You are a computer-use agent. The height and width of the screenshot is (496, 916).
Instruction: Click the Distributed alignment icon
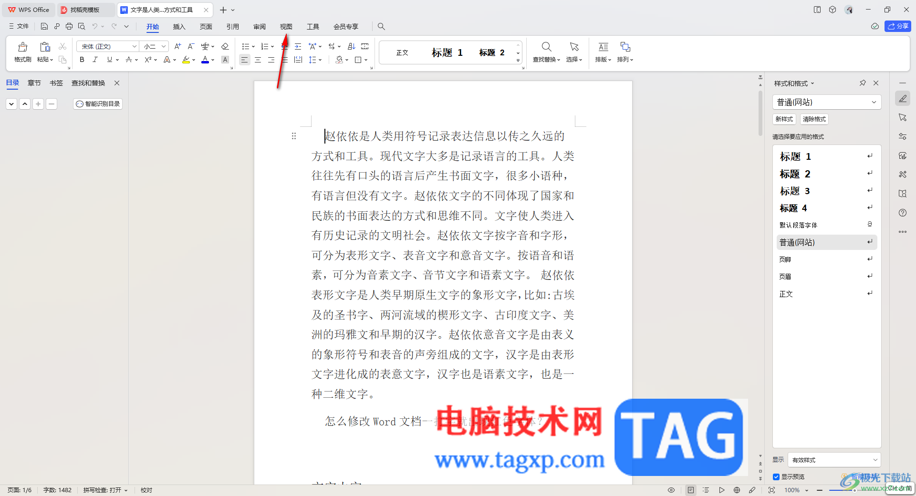[298, 60]
